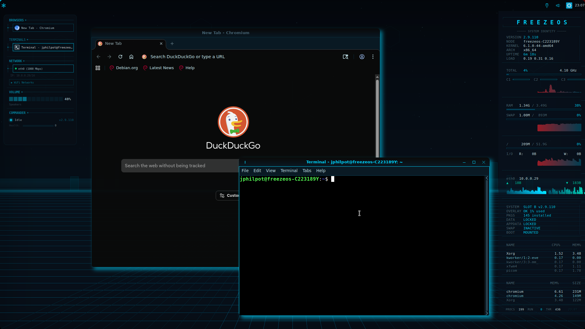Click the Xorg row in CPU process list
585x329 pixels.
coord(544,253)
